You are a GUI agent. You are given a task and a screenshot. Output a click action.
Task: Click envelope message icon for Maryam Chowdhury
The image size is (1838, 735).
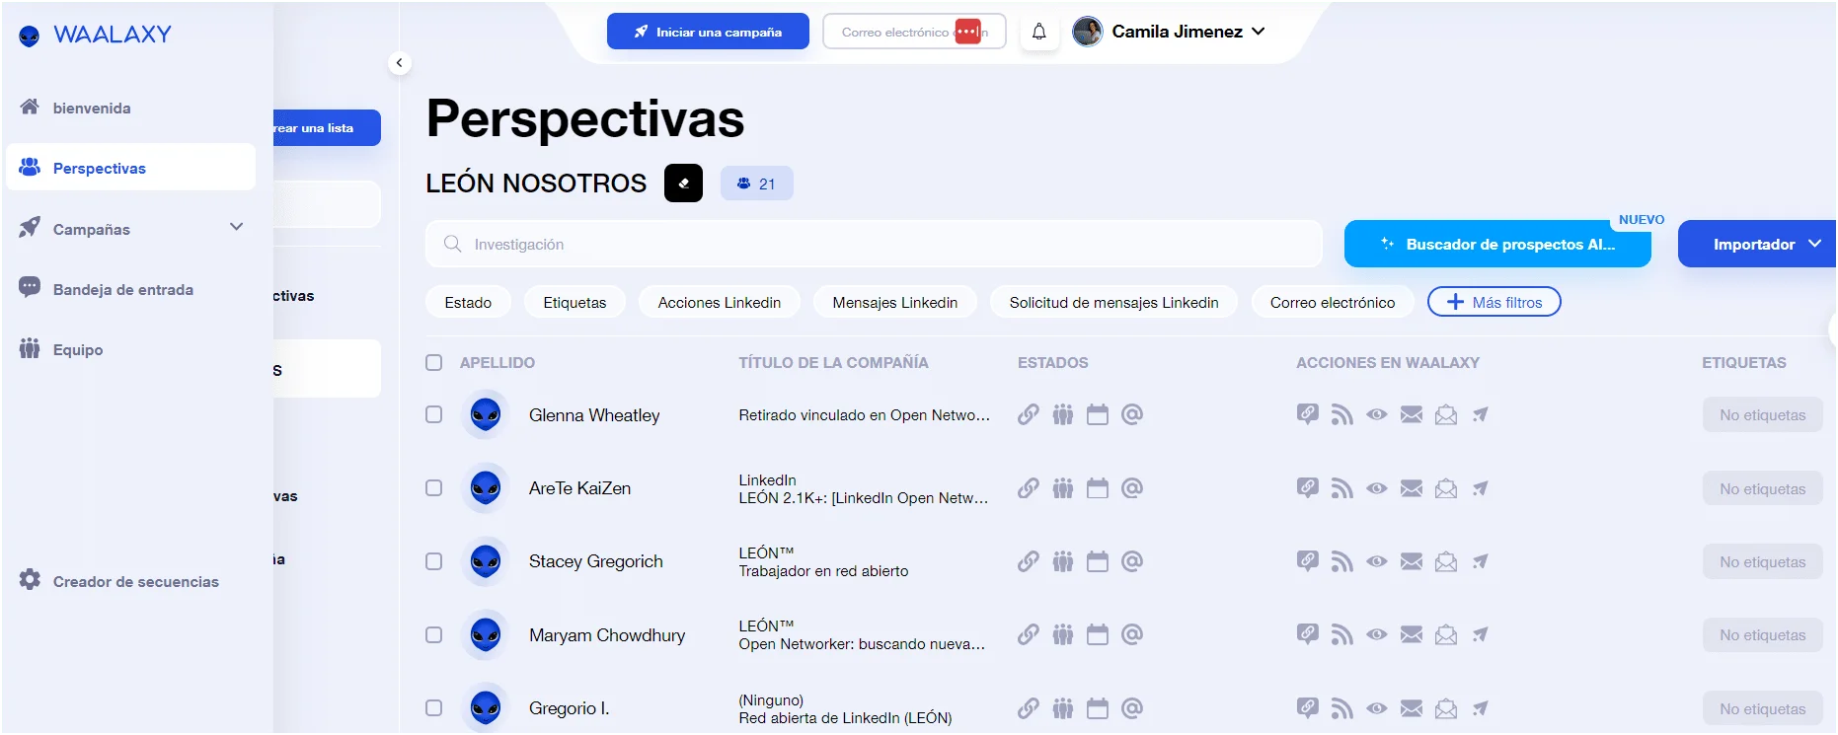click(1412, 634)
